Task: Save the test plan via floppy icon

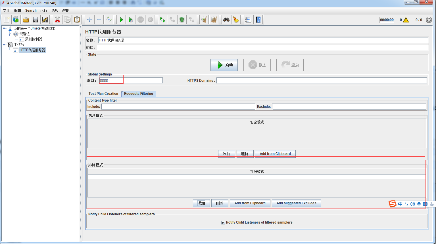Action: pyautogui.click(x=36, y=20)
